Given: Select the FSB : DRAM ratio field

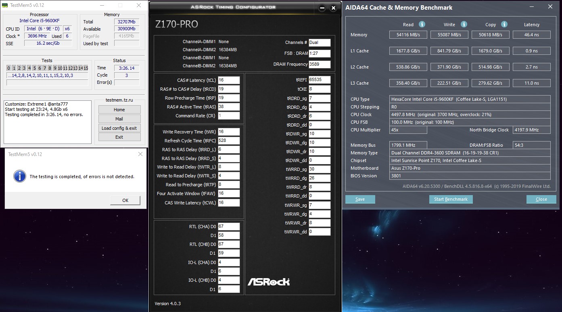Looking at the screenshot, I should 320,53.
